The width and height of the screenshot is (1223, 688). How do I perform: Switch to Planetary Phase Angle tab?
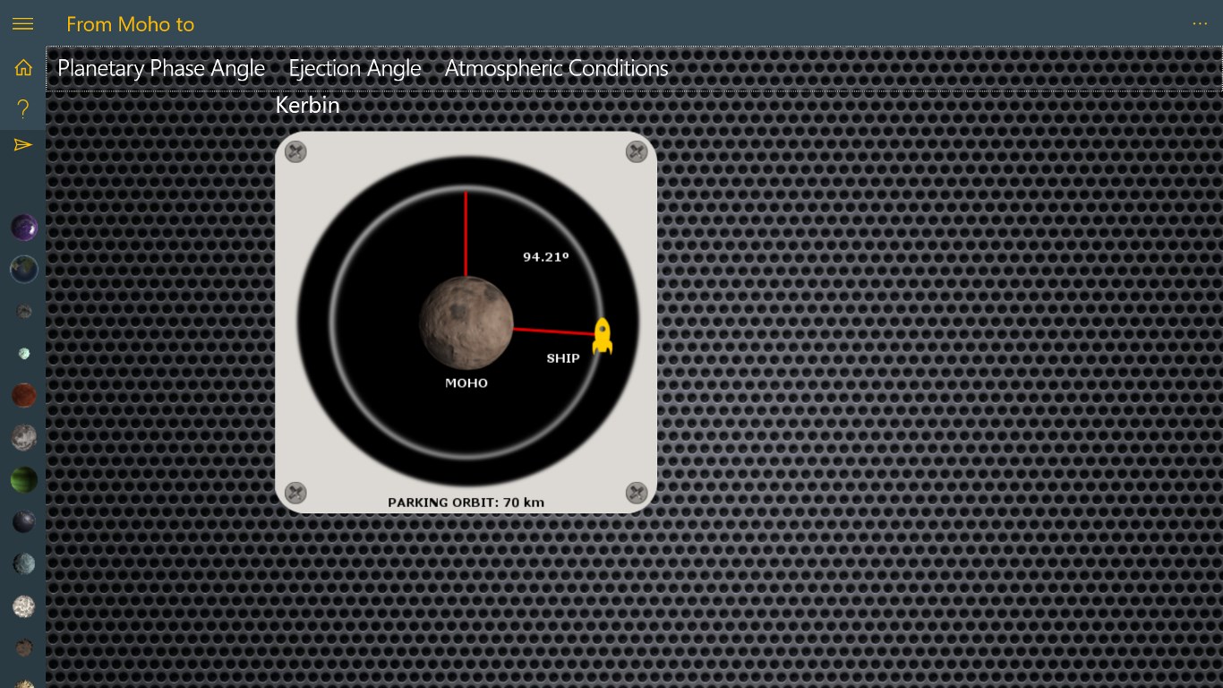tap(161, 69)
